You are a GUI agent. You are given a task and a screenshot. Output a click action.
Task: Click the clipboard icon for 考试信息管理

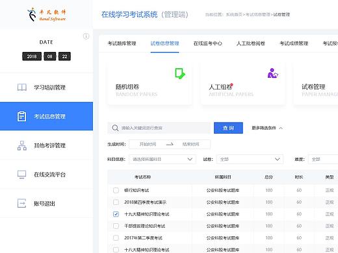[21, 116]
